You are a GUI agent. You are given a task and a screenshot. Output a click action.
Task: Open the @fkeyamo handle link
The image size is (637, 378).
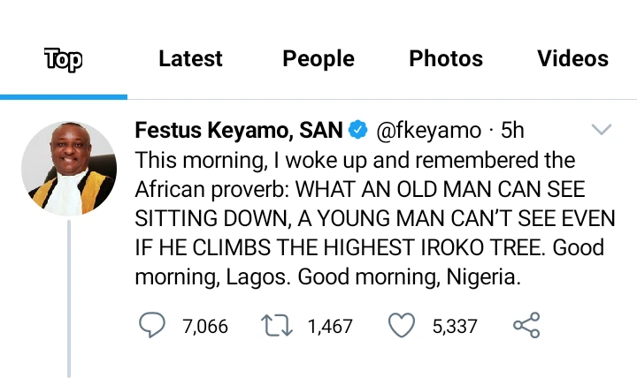tap(428, 131)
